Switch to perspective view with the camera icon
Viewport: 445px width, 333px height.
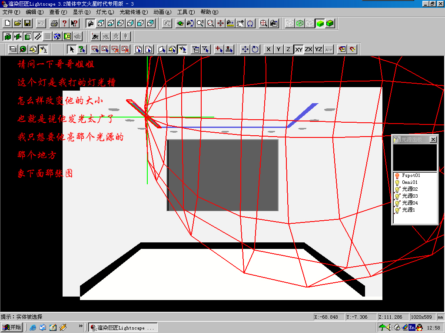(91, 23)
